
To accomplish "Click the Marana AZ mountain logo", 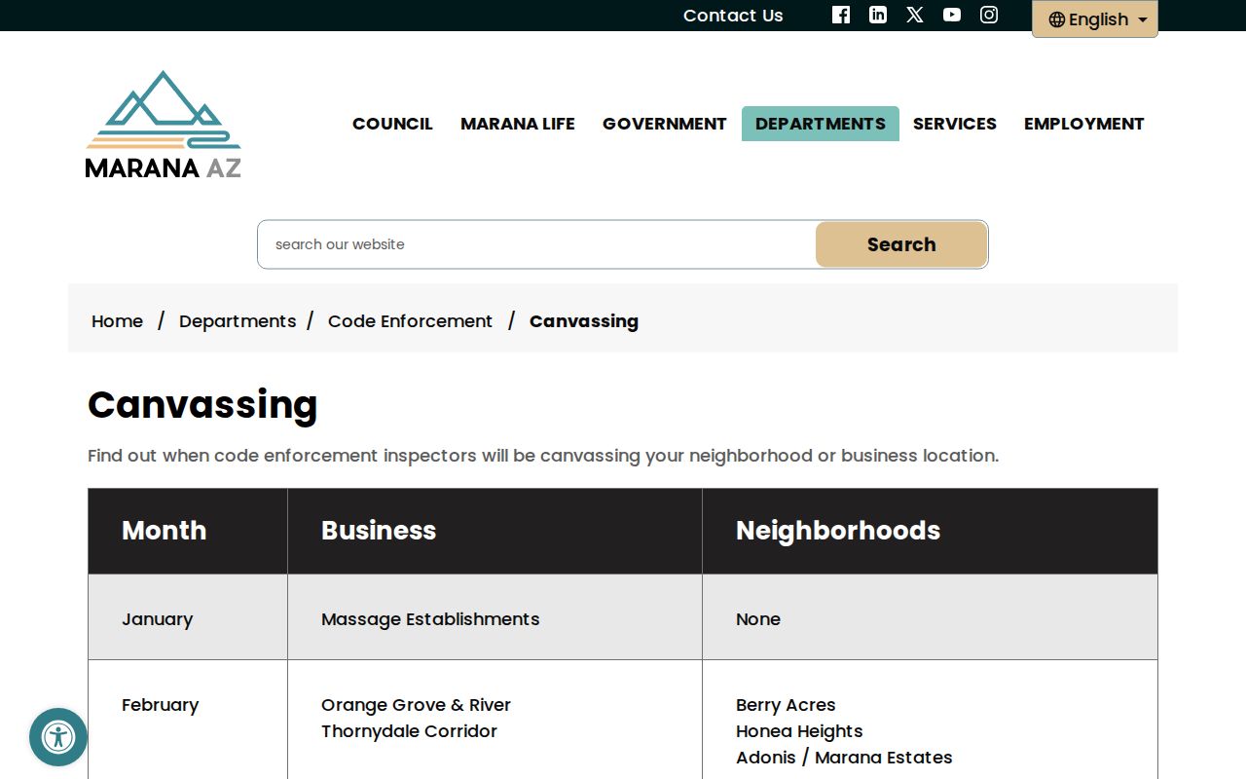I will point(164,125).
